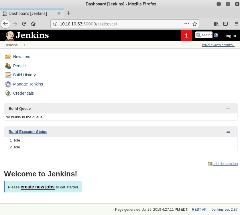The height and width of the screenshot is (215, 240).
Task: Toggle the Firefox sidebar icon
Action: tap(225, 24)
